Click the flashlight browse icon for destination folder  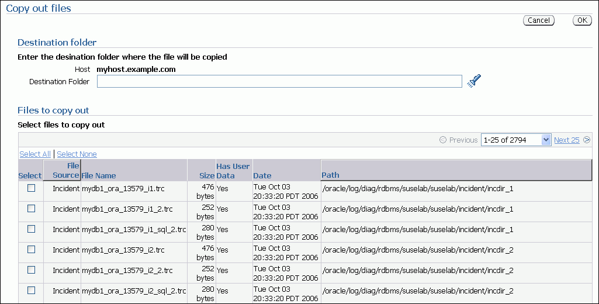tap(474, 81)
